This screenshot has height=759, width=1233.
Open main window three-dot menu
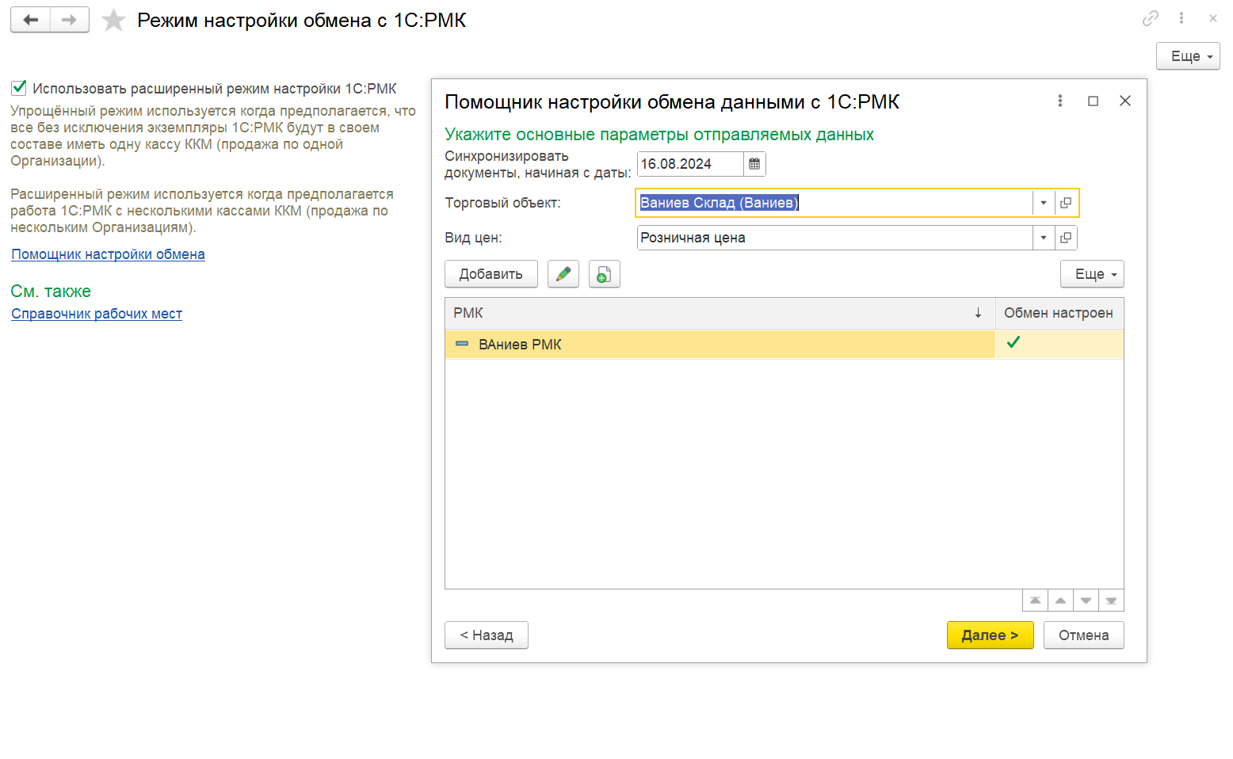[x=1181, y=17]
